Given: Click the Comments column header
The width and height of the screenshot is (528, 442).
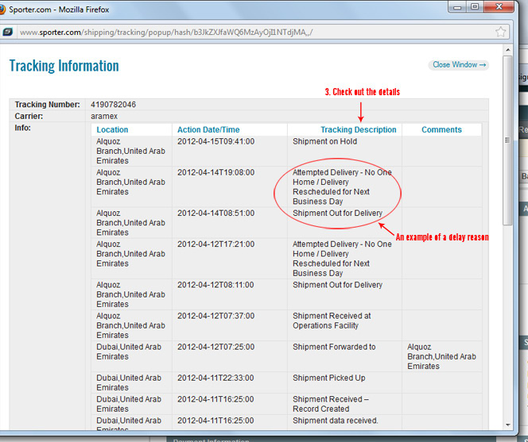Looking at the screenshot, I should coord(441,129).
